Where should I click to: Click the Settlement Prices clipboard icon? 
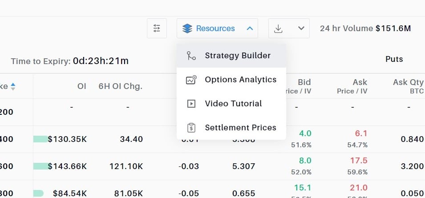pos(191,128)
